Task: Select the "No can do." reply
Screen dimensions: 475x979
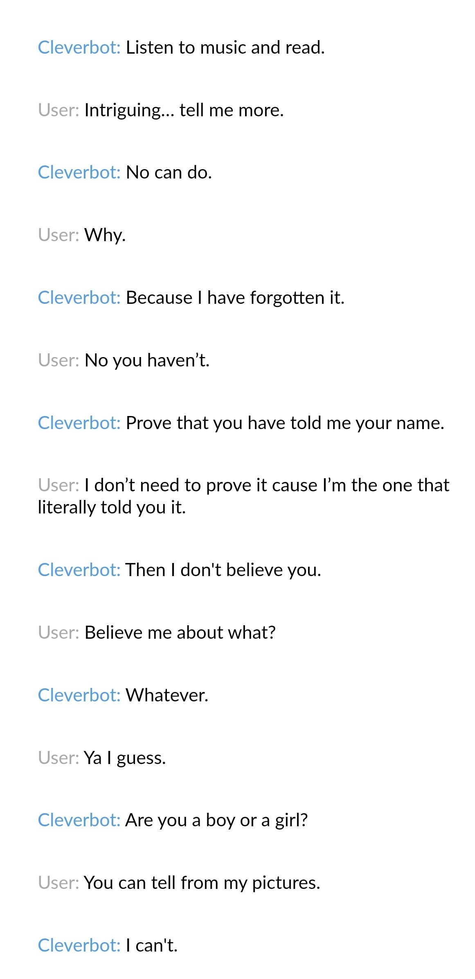Action: click(x=169, y=173)
